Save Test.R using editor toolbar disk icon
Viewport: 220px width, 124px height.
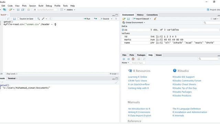[x=14, y=19]
